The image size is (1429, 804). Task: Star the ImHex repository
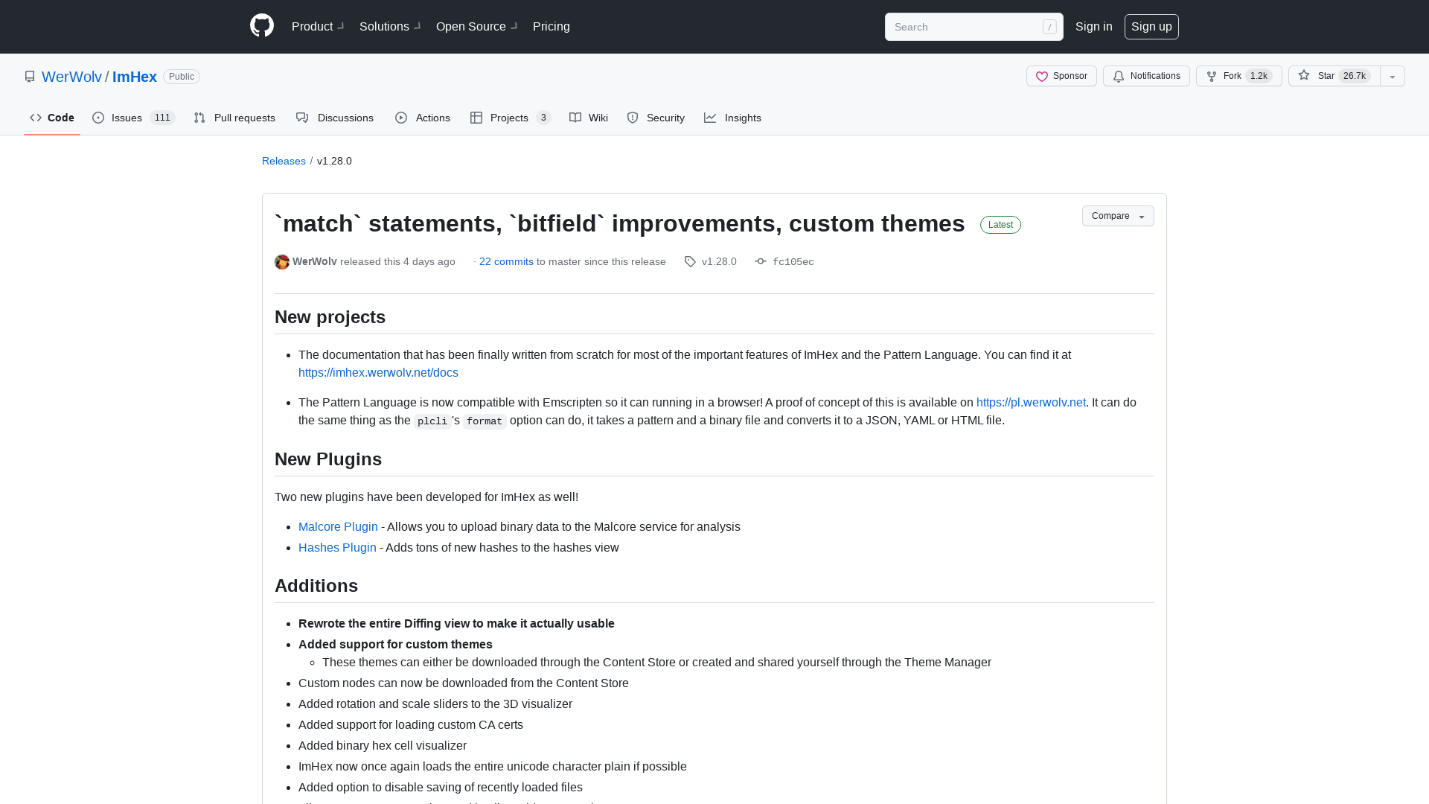pyautogui.click(x=1334, y=76)
